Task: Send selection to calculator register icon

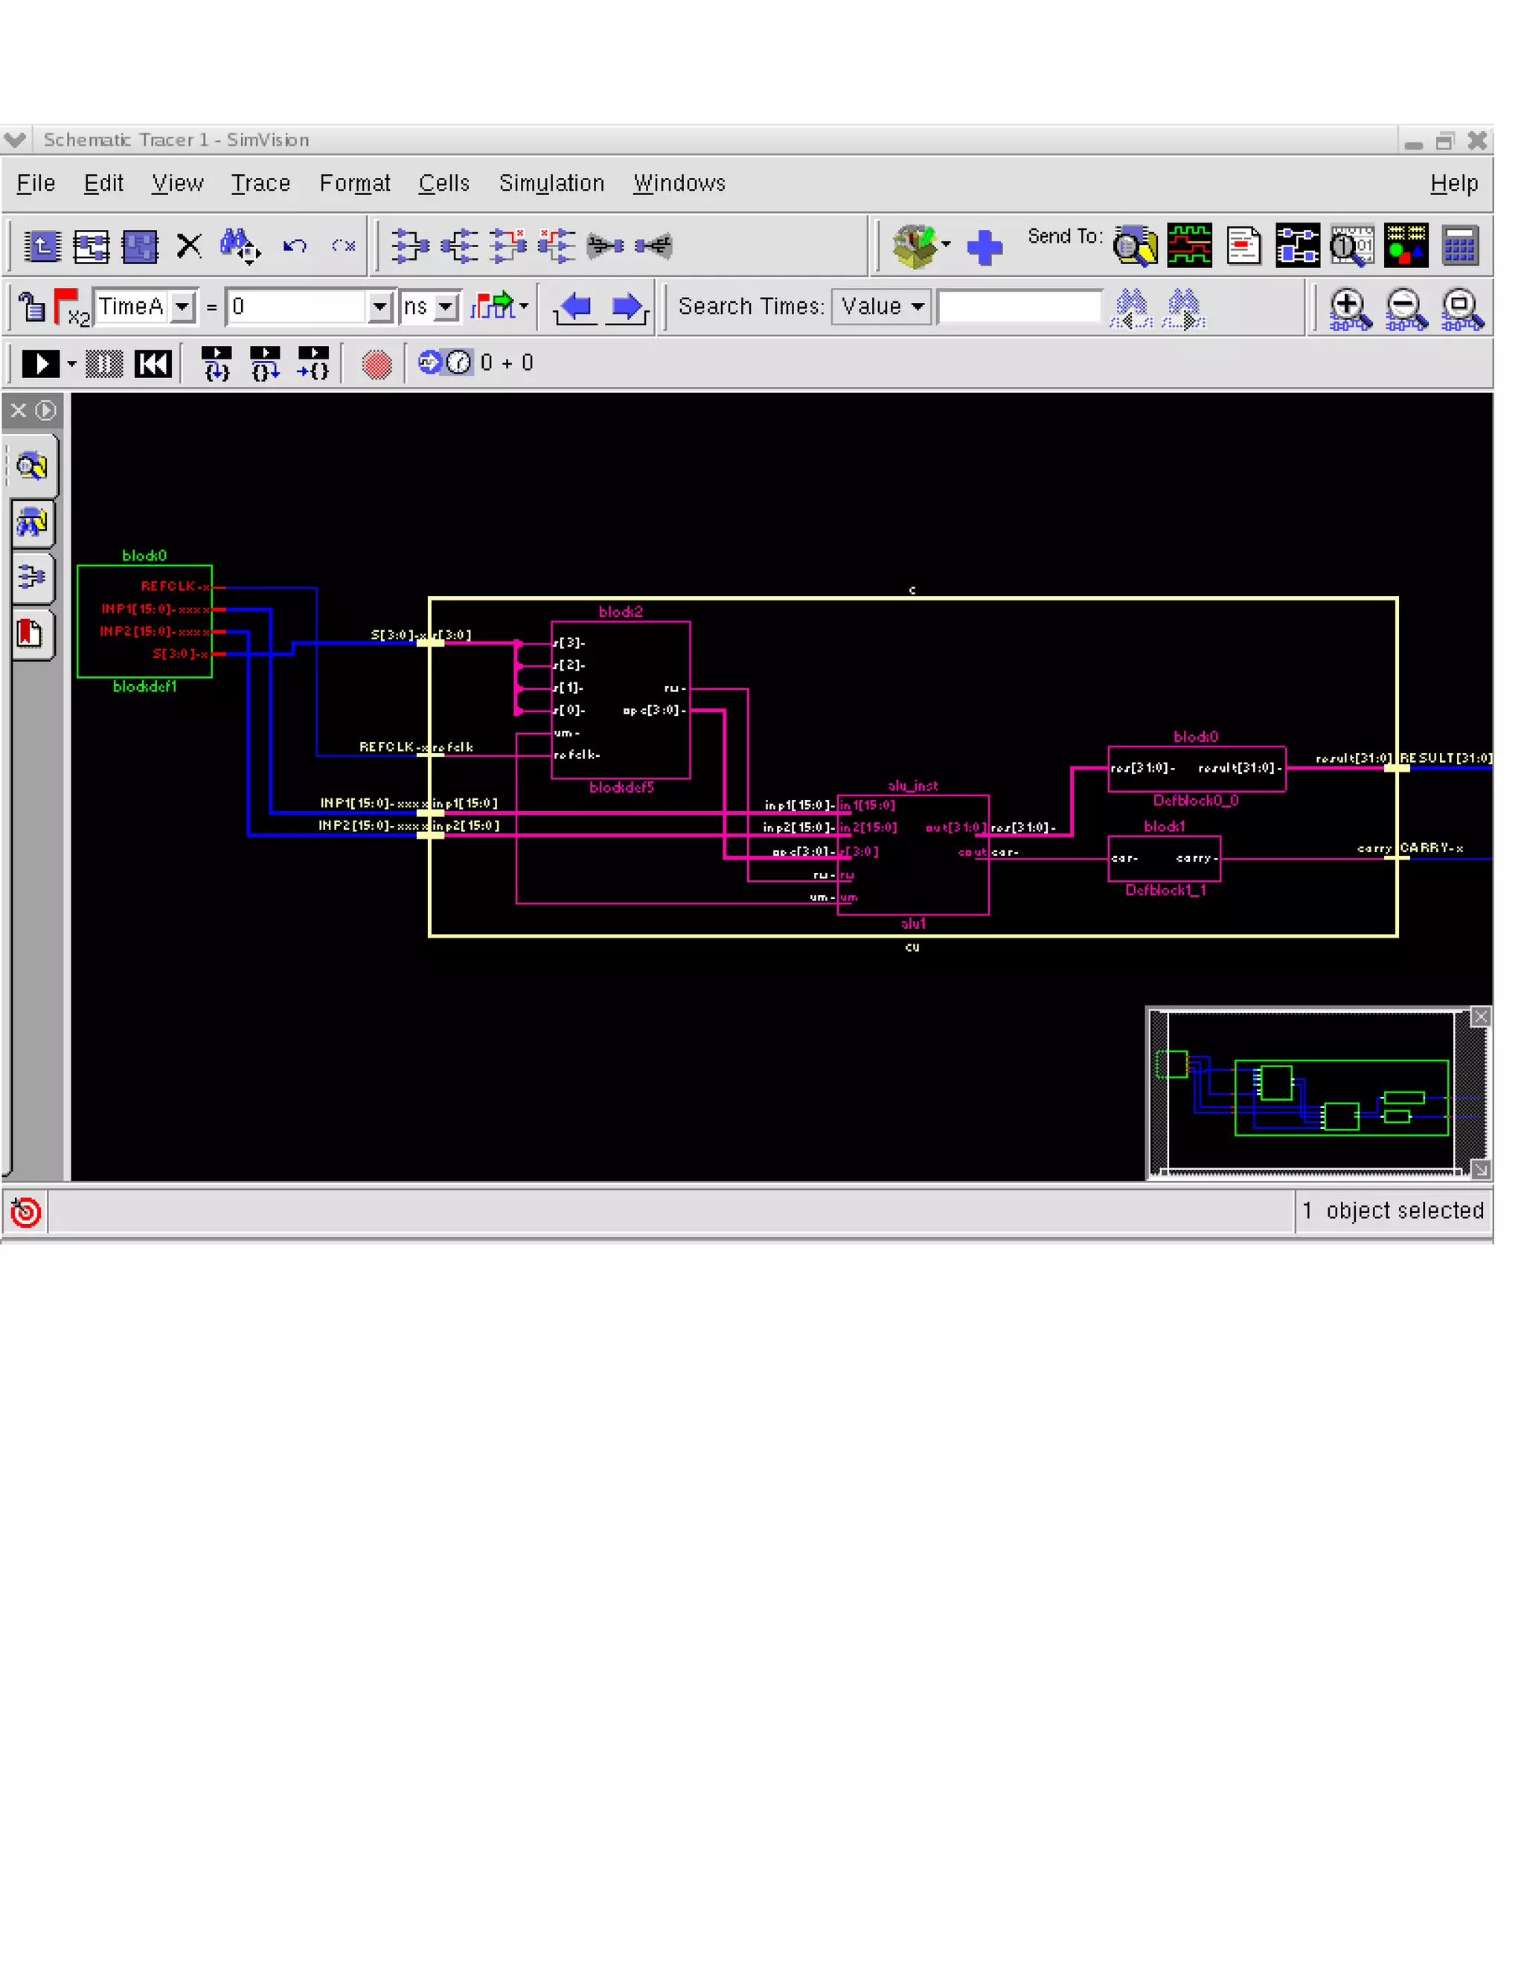Action: pyautogui.click(x=1460, y=246)
